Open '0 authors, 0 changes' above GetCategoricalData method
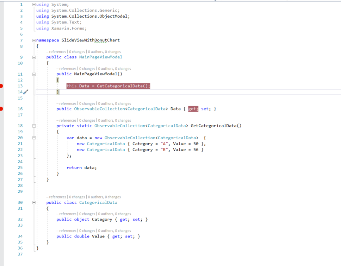Viewport: 341px width, 266px height. (x=114, y=120)
